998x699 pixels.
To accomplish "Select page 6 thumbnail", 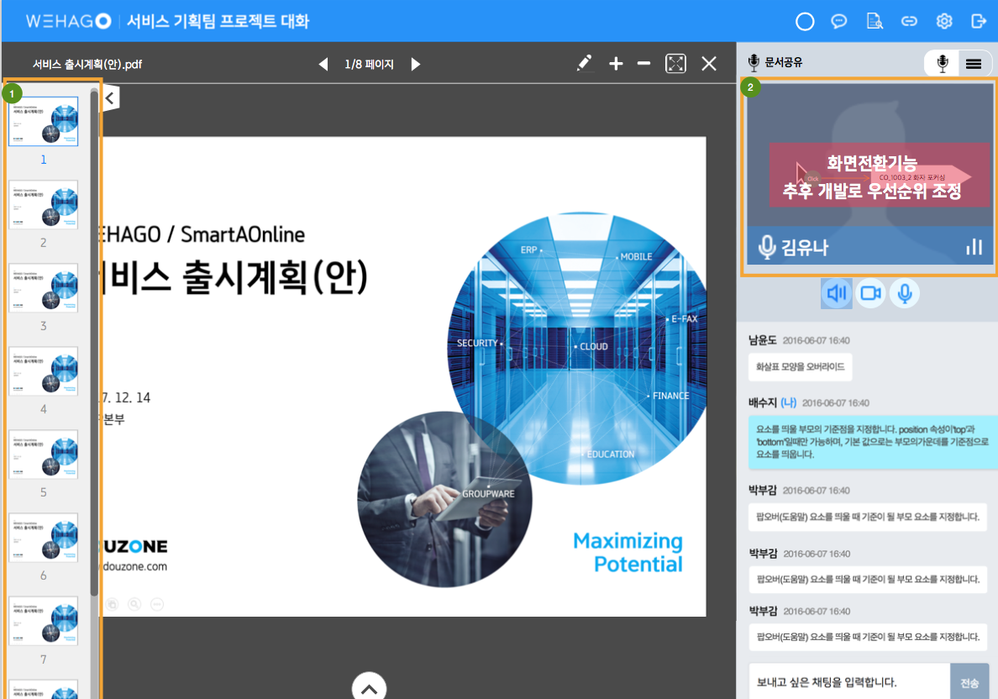I will 44,538.
